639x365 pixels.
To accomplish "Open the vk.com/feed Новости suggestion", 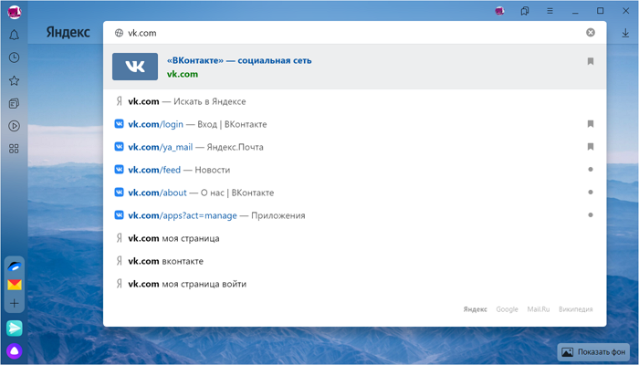I will coord(354,170).
